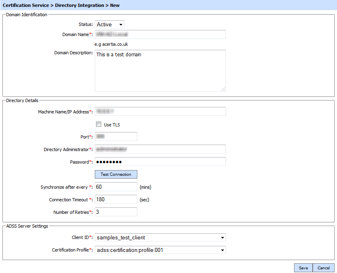Image resolution: width=337 pixels, height=273 pixels.
Task: Select the Connection Timeout seconds field
Action: coord(116,199)
